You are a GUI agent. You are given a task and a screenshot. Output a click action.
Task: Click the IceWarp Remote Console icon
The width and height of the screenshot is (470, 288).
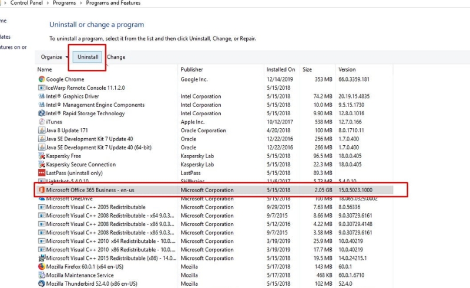click(42, 88)
